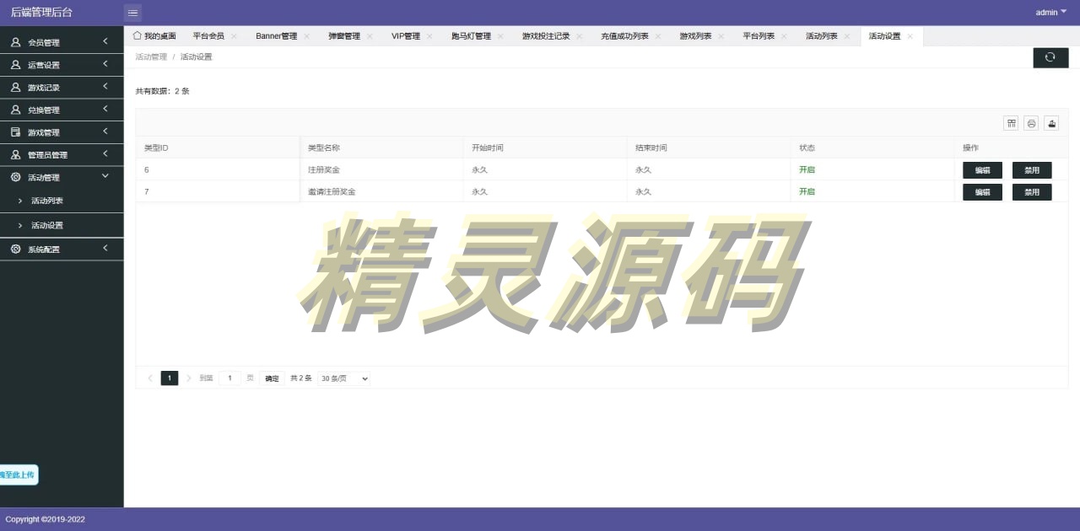Close the Banner管理 tab
Viewport: 1080px width, 531px height.
[x=307, y=36]
